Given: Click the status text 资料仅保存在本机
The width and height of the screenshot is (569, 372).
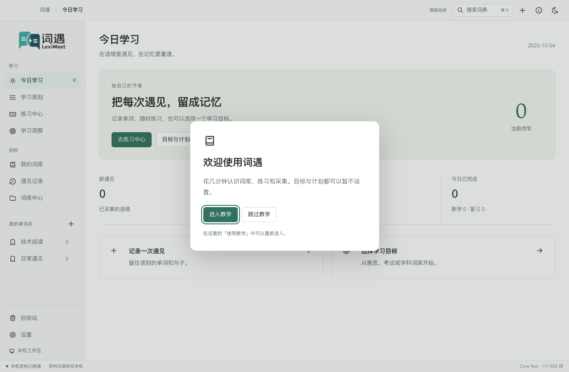Looking at the screenshot, I should [66, 366].
